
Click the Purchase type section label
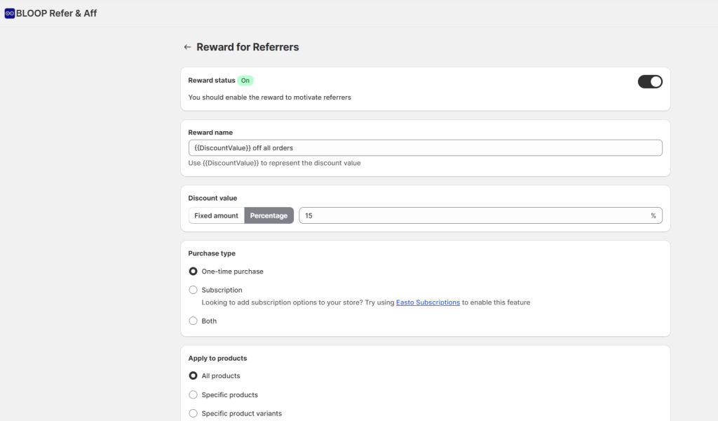(212, 253)
